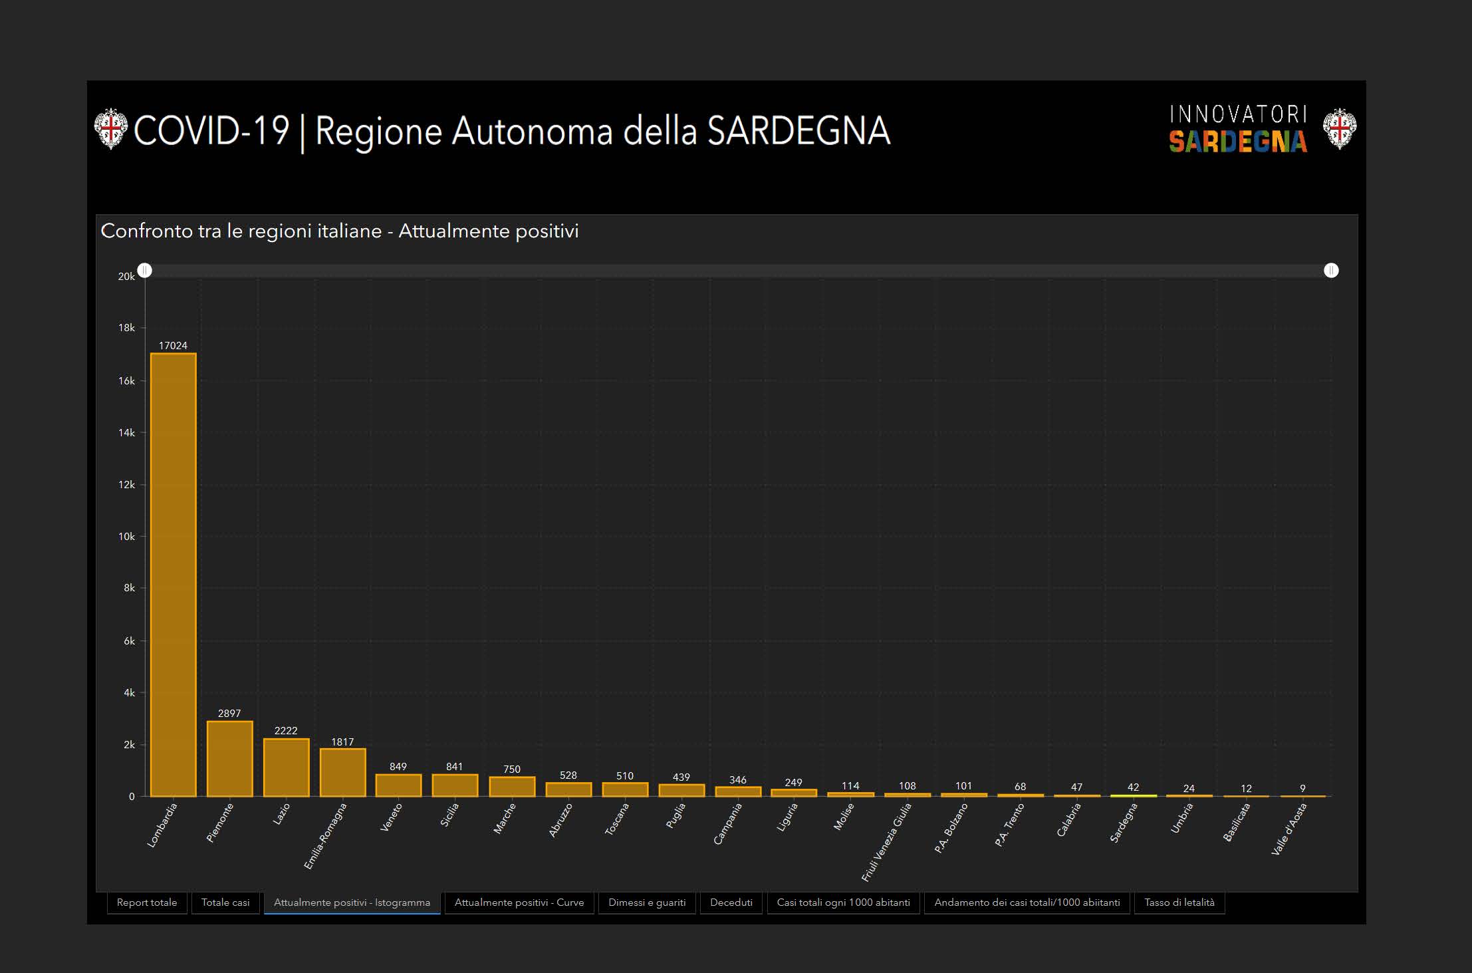Open the Attualmente positivi - Curve tab
The width and height of the screenshot is (1472, 973).
pyautogui.click(x=519, y=903)
